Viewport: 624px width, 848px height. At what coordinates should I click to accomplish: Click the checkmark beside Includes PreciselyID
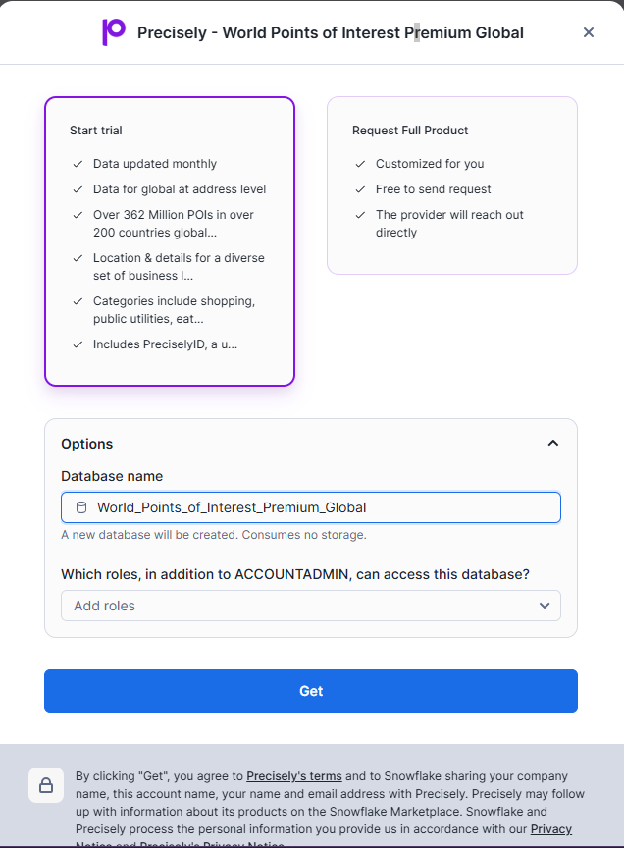tap(78, 344)
